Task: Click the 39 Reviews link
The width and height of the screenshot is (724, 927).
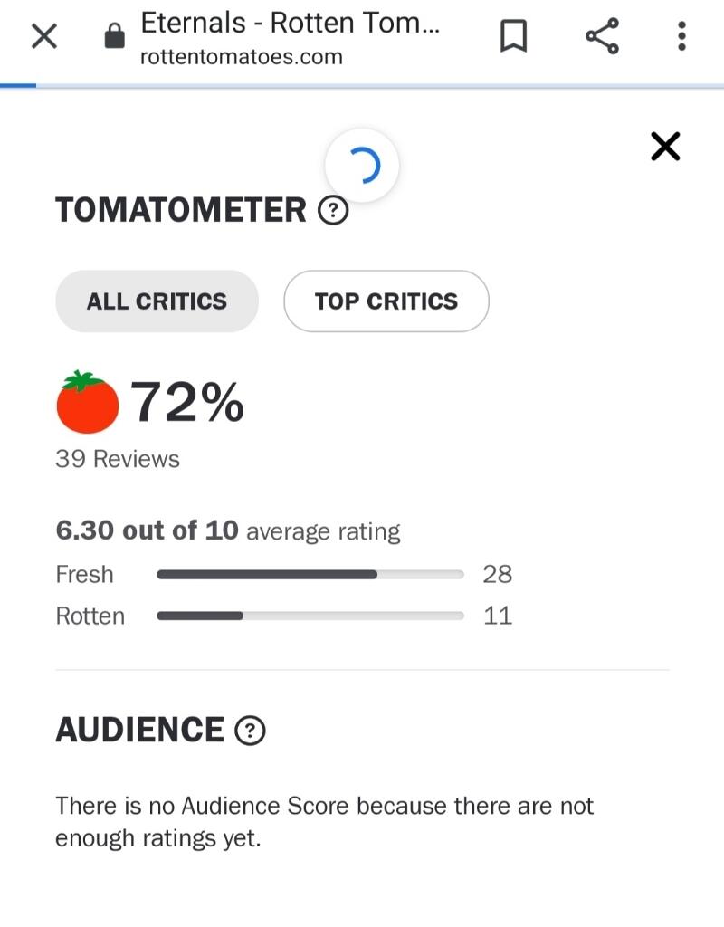Action: point(118,459)
